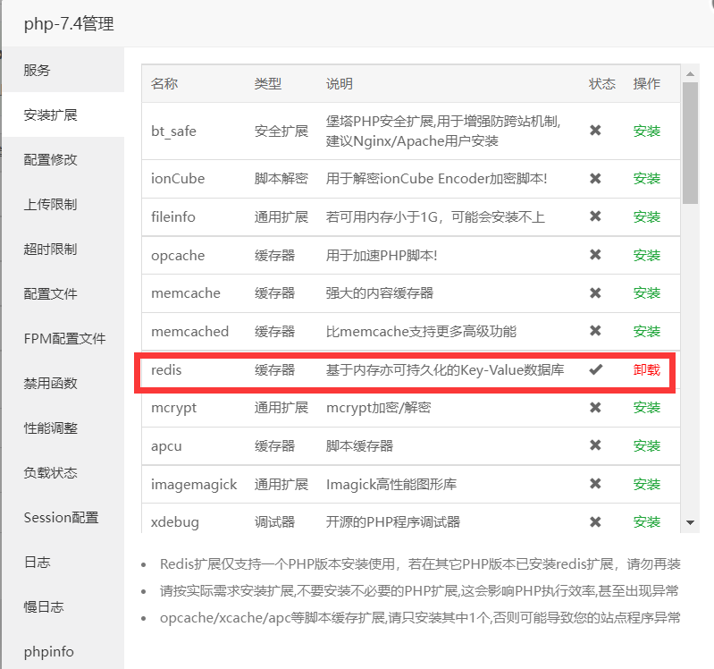
Task: Install the mcrypt extension
Action: [x=646, y=408]
